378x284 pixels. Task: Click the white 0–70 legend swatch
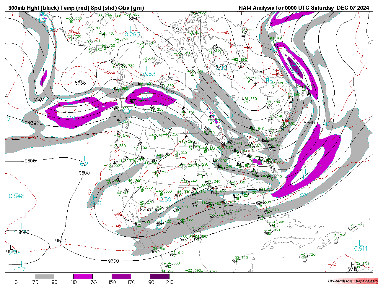[x=25, y=276]
